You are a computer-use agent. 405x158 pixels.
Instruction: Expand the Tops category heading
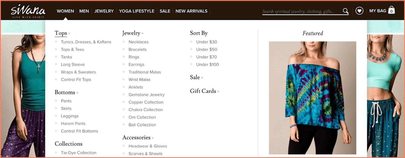pyautogui.click(x=61, y=33)
